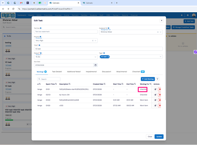Image resolution: width=197 pixels, height=145 pixels.
Task: Clear the Priority selection
Action: click(93, 41)
